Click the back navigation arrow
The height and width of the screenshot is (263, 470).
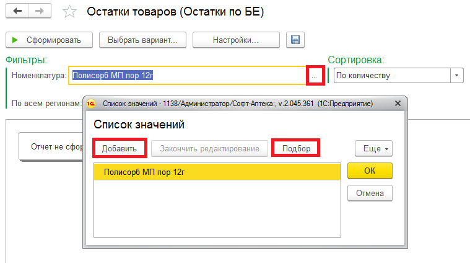(17, 12)
